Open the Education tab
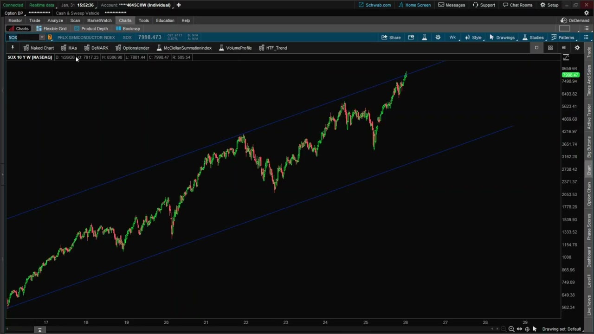The image size is (594, 334). coord(165,20)
